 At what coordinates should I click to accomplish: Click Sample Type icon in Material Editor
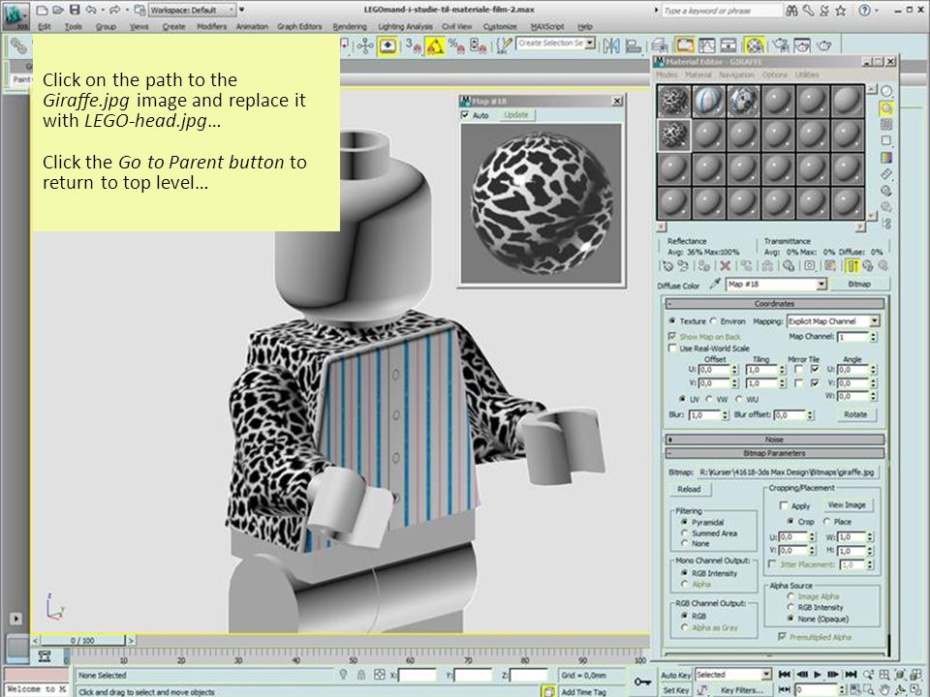click(886, 91)
